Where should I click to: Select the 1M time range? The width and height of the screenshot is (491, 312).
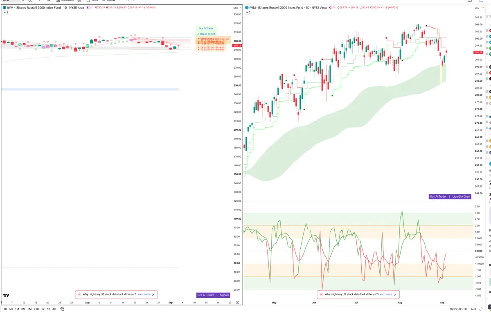17,309
